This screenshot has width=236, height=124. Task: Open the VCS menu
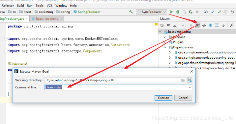pyautogui.click(x=49, y=6)
